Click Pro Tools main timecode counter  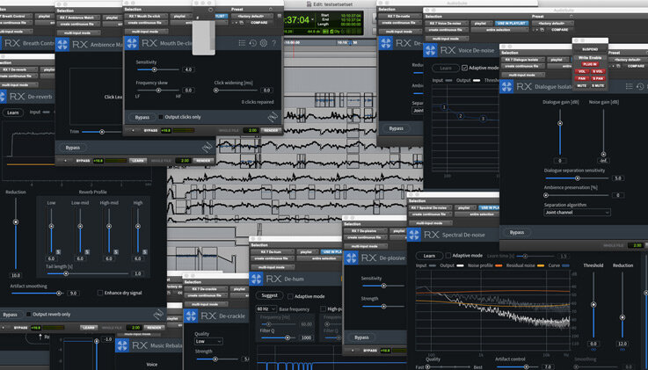[296, 20]
